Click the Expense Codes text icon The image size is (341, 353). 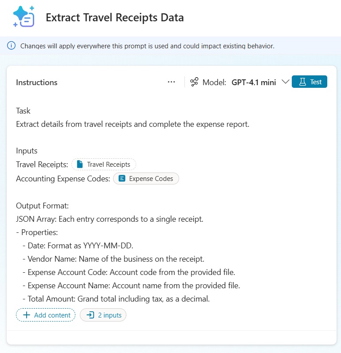click(x=122, y=179)
